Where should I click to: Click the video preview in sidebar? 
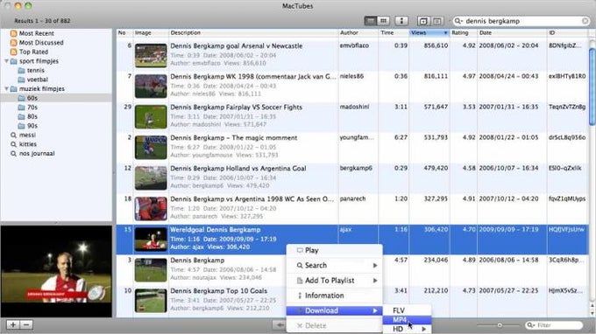click(56, 271)
